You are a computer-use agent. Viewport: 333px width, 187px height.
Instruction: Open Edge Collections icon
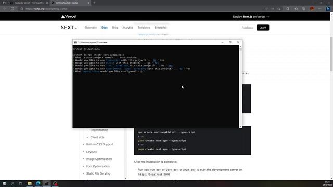pos(304,9)
